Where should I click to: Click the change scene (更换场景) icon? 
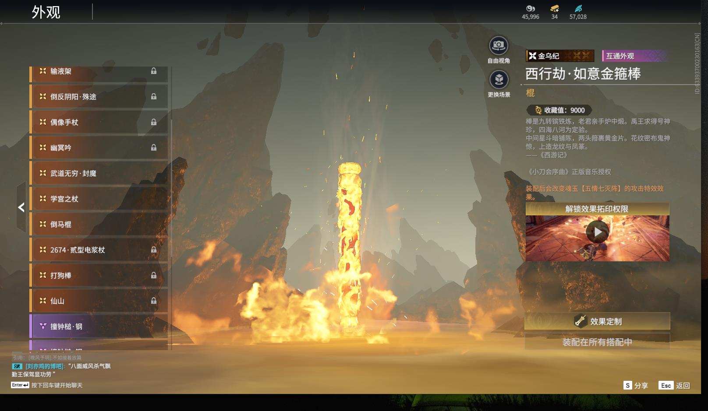499,79
